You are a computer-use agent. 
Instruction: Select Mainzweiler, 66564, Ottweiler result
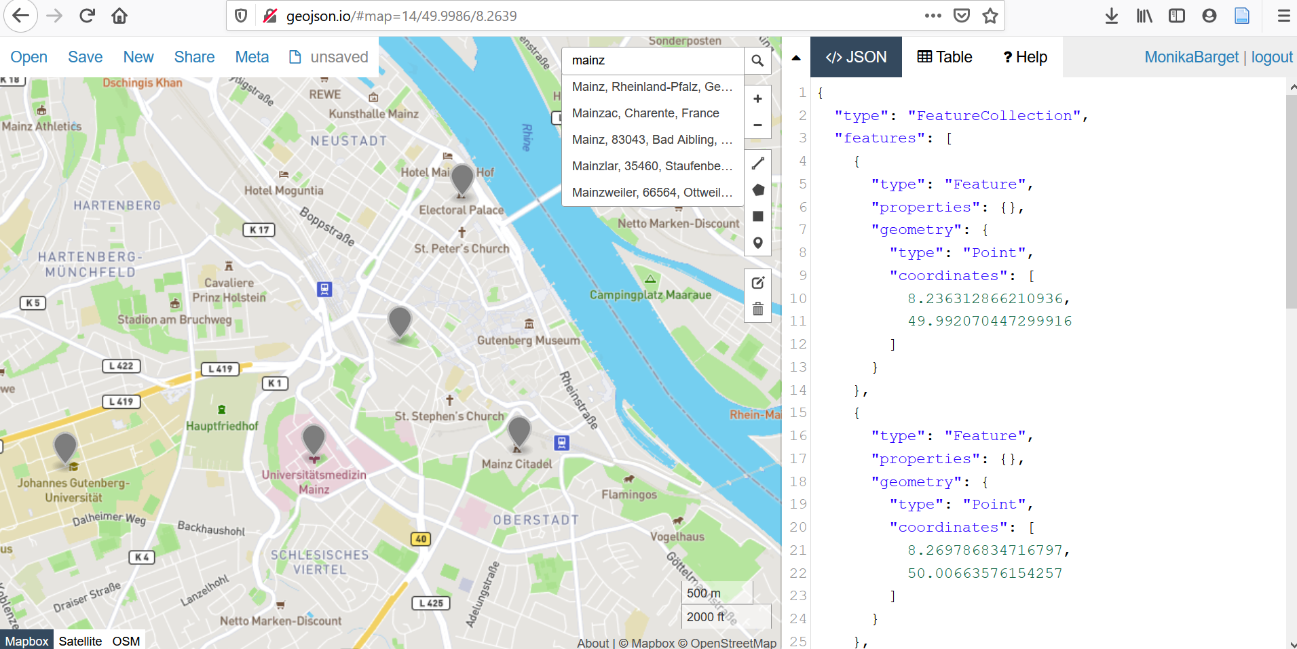[653, 193]
